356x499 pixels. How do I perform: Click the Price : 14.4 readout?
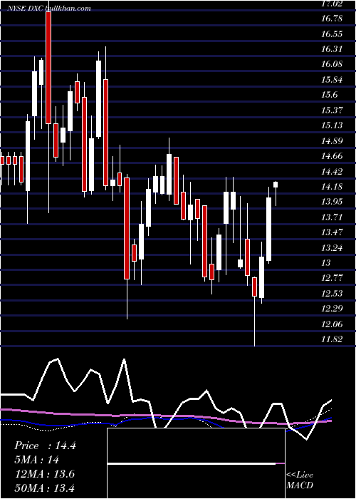tap(45, 446)
